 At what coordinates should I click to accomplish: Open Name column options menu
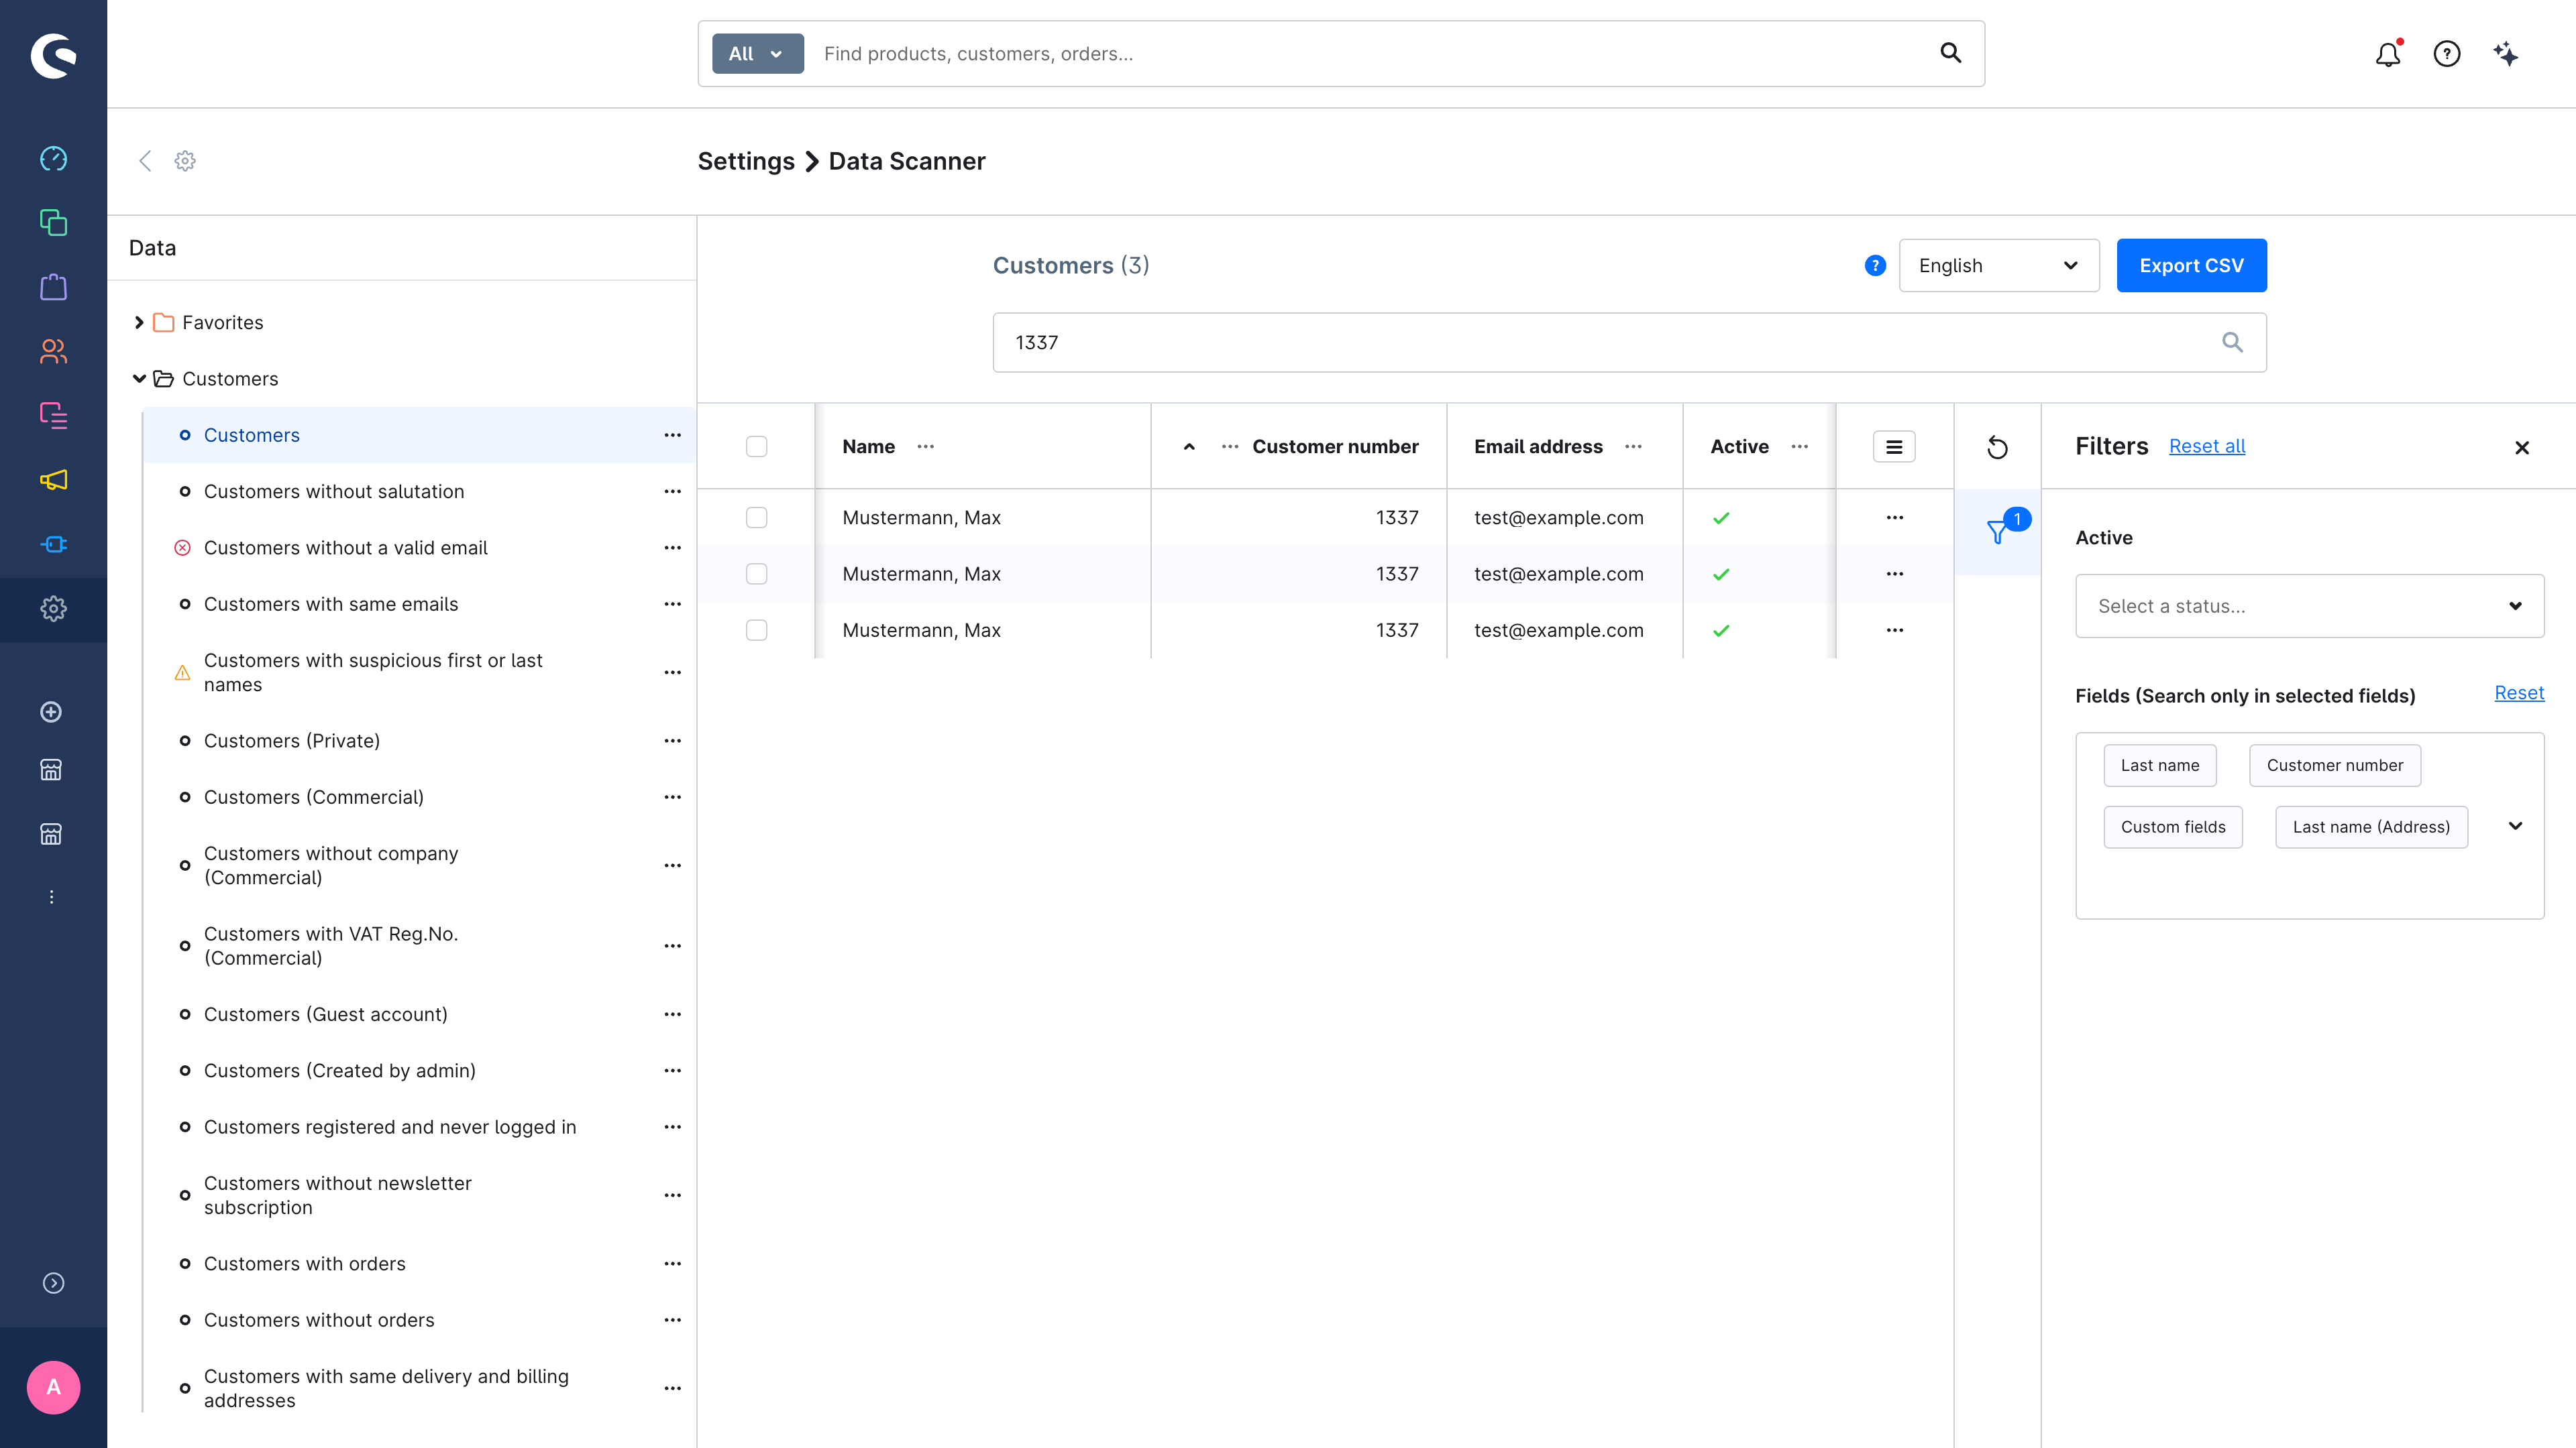[925, 446]
